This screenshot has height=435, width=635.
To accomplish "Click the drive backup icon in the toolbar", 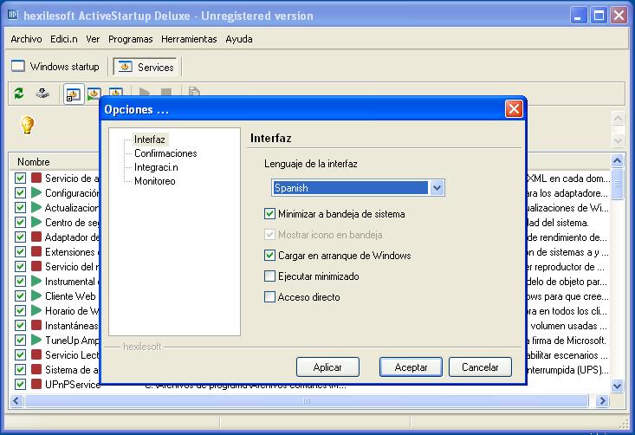I will click(x=42, y=94).
